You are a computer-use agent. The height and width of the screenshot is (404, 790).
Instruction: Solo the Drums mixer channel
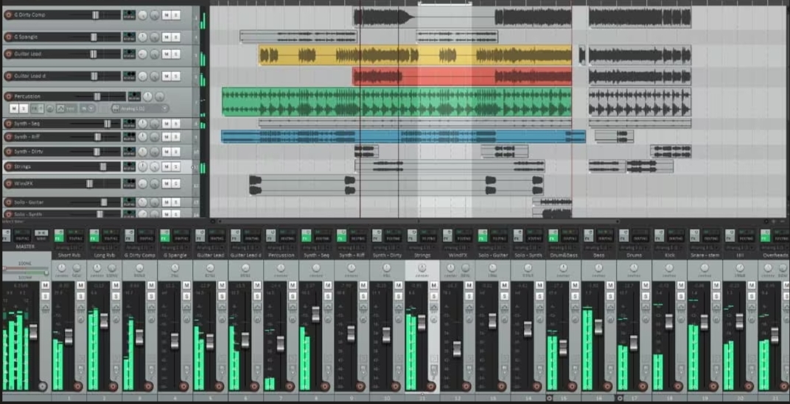645,296
